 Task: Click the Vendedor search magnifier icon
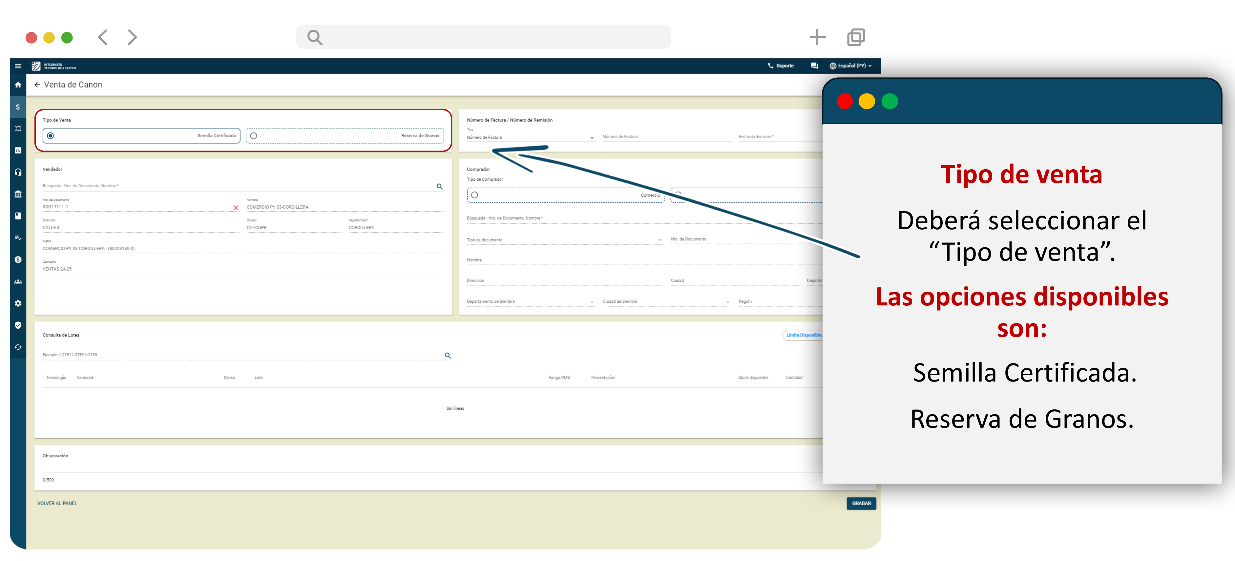coord(439,187)
